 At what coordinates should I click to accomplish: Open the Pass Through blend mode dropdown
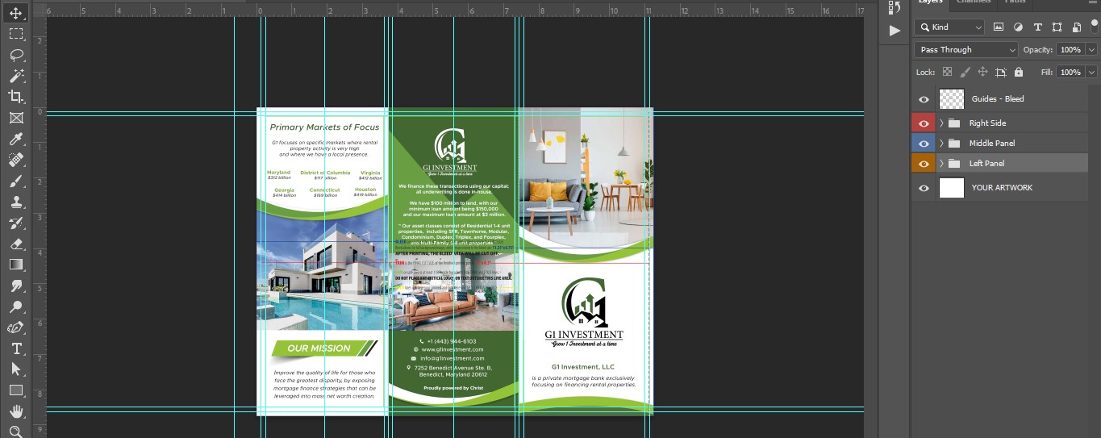[x=966, y=50]
